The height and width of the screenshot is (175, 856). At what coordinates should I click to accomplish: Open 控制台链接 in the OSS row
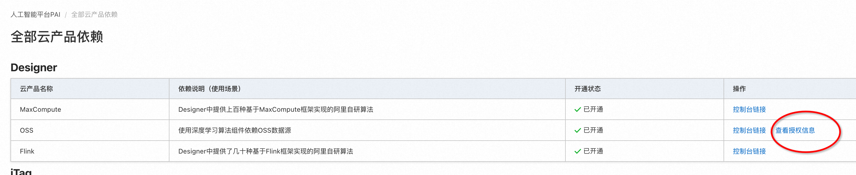pos(749,130)
